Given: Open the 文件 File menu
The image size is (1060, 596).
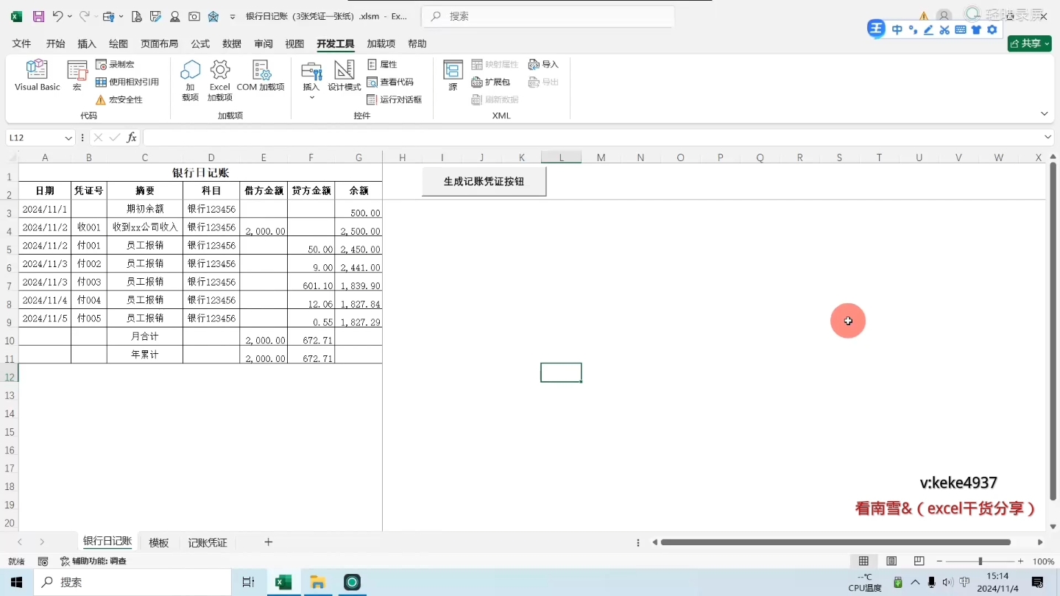Looking at the screenshot, I should click(x=21, y=44).
